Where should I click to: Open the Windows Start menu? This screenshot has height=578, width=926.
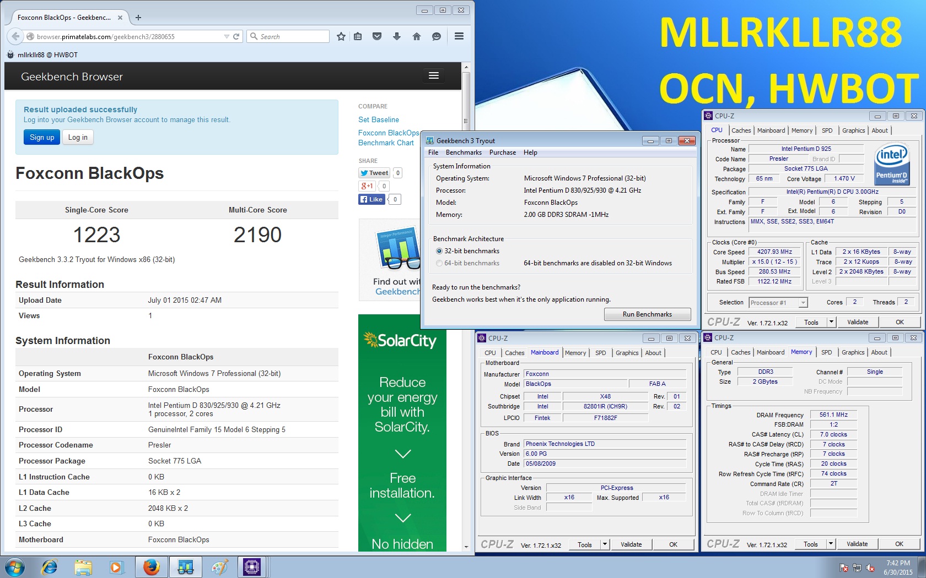14,567
